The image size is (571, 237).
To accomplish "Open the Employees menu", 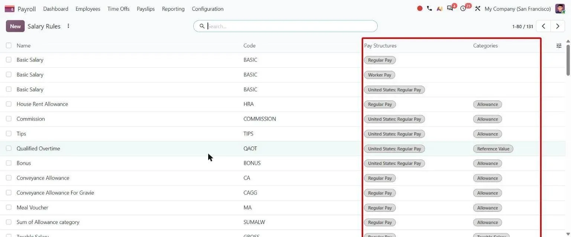I will pyautogui.click(x=88, y=9).
